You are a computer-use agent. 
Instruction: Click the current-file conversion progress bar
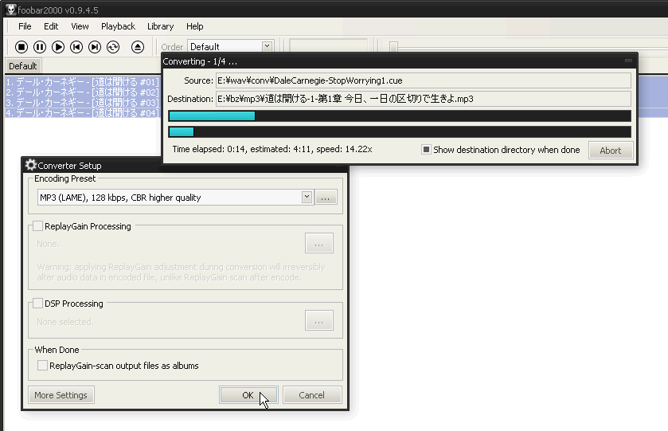coord(400,116)
